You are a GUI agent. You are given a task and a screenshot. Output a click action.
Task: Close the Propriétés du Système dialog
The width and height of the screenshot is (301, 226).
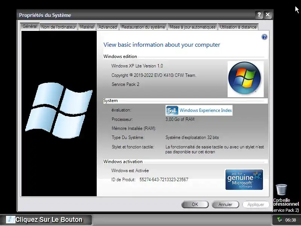coord(268,15)
